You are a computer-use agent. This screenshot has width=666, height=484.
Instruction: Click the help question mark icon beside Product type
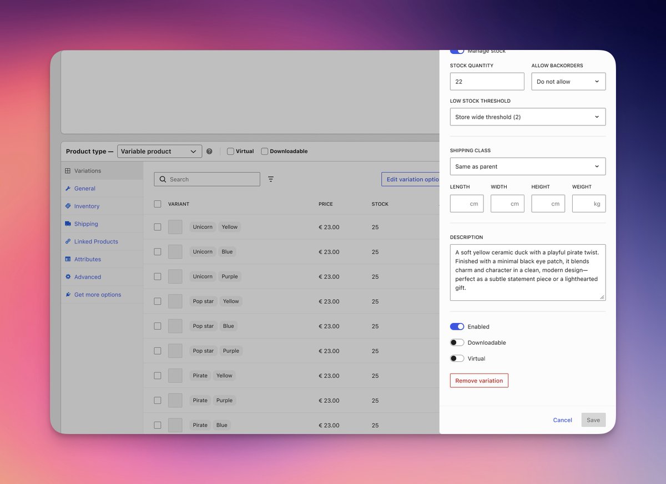pos(209,151)
